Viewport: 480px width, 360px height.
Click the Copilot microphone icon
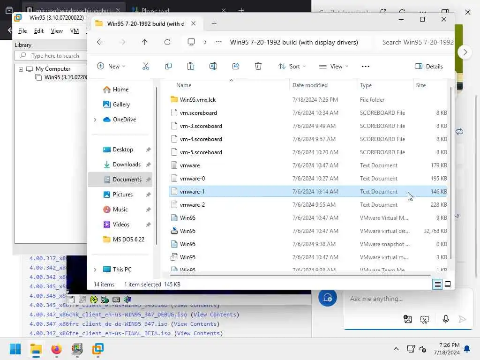pyautogui.click(x=446, y=319)
